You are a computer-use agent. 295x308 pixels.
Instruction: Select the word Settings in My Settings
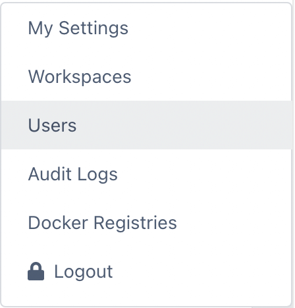(x=94, y=28)
